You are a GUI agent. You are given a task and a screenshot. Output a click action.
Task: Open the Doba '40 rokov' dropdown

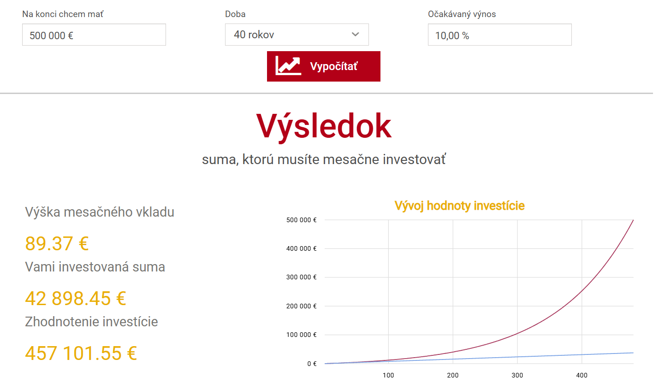pyautogui.click(x=291, y=35)
